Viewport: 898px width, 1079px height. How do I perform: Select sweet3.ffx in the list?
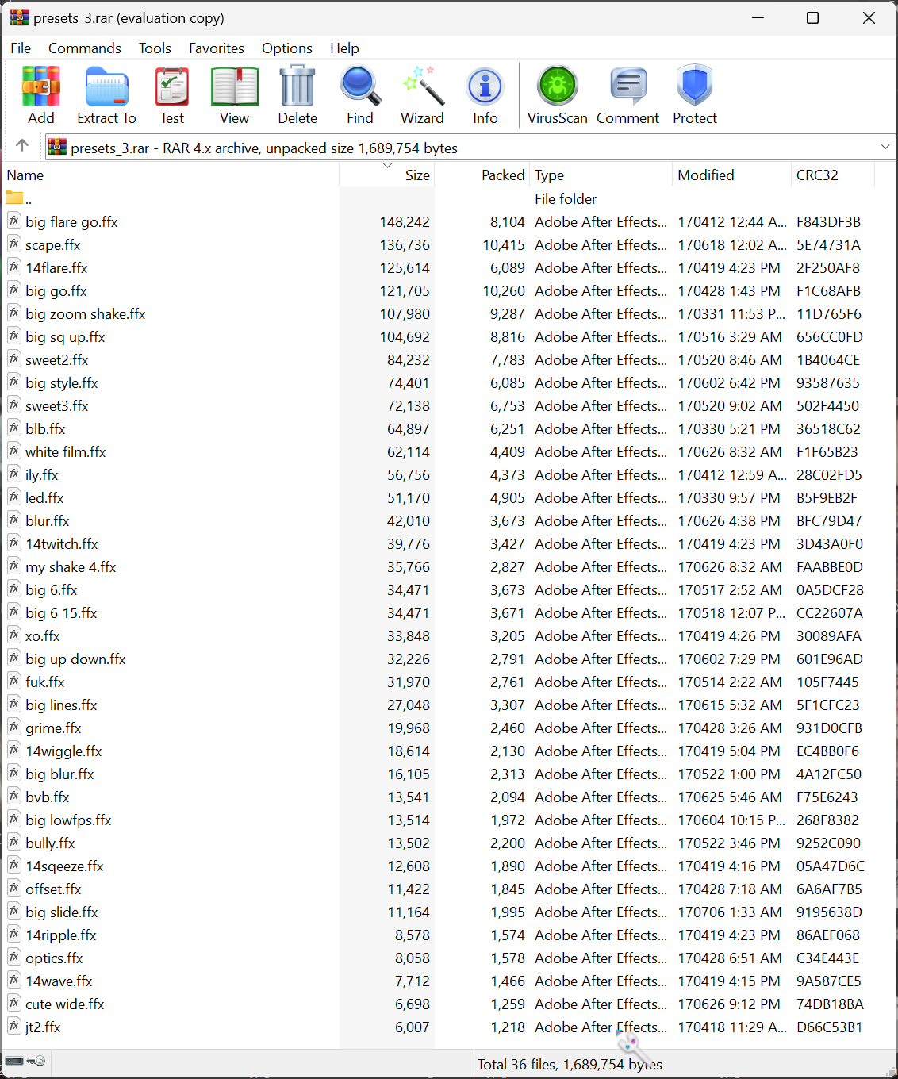(x=57, y=406)
